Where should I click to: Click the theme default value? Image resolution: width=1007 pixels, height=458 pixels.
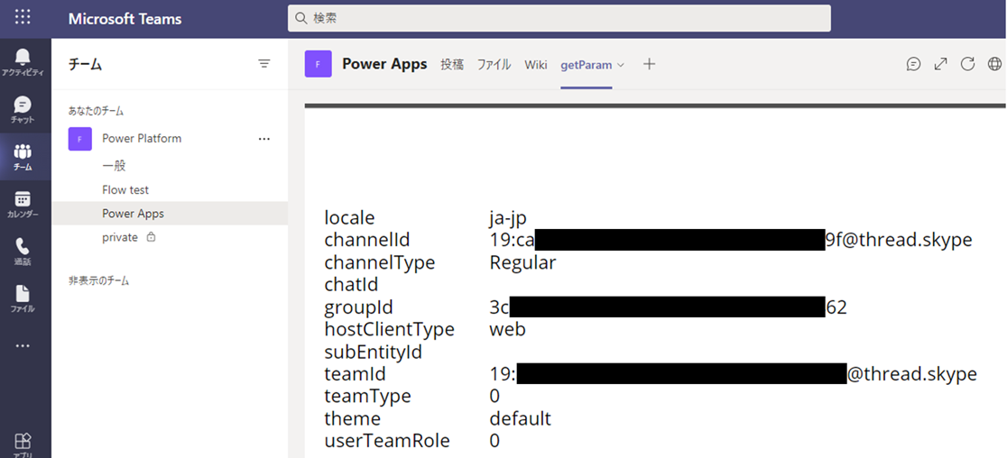pos(521,419)
